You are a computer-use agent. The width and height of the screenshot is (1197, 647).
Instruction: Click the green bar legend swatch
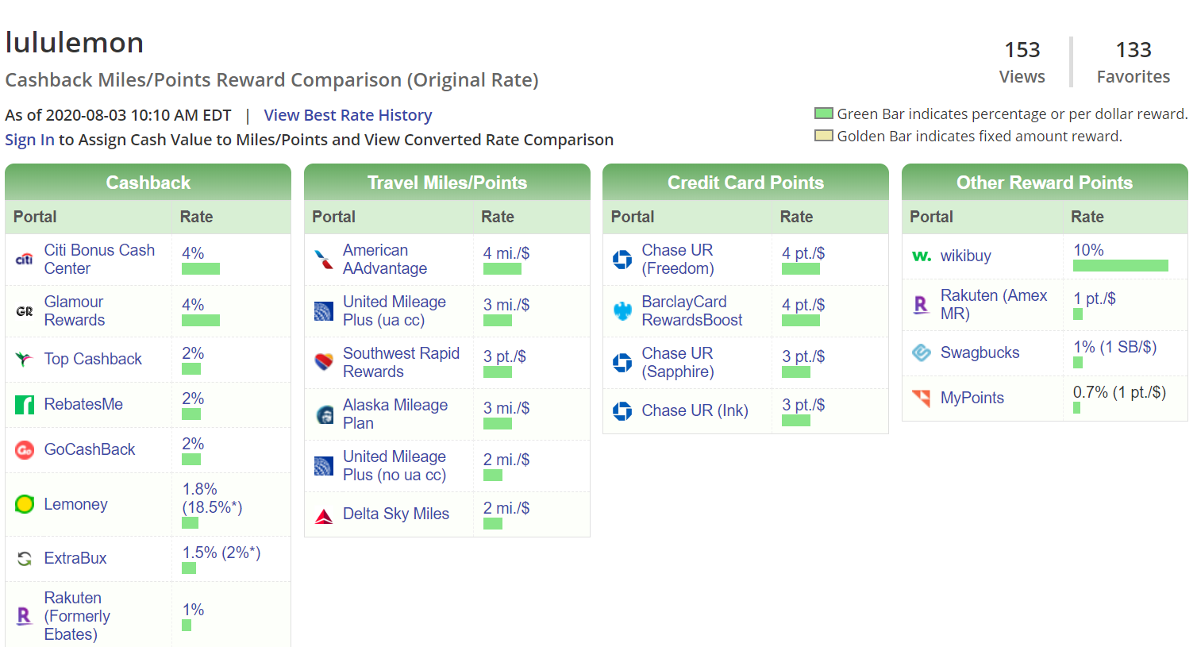click(x=824, y=114)
